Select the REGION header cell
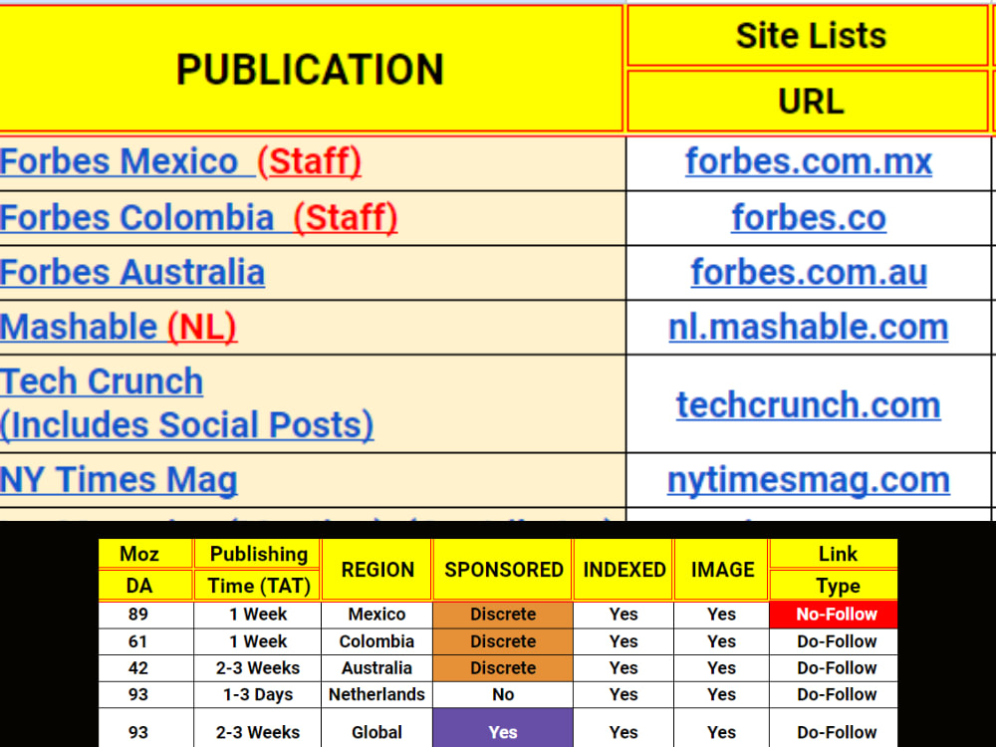The image size is (996, 747). click(x=376, y=569)
